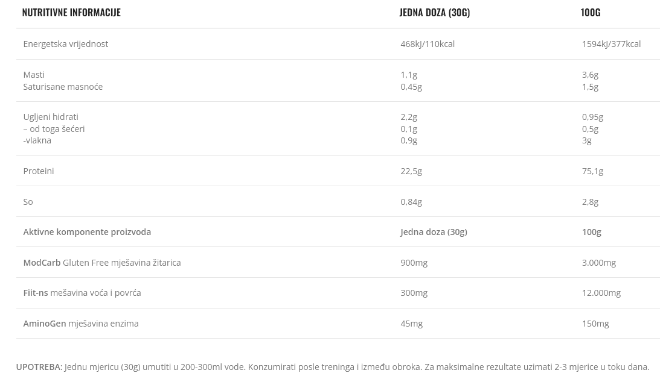Viewport: 660px width, 376px height.
Task: Click the 150mg AminoGen value
Action: [x=595, y=323]
